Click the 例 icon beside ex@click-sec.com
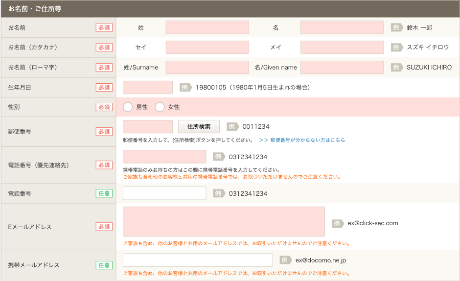Image resolution: width=460 pixels, height=281 pixels. [338, 223]
